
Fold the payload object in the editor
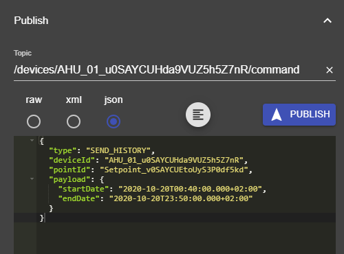click(x=32, y=179)
